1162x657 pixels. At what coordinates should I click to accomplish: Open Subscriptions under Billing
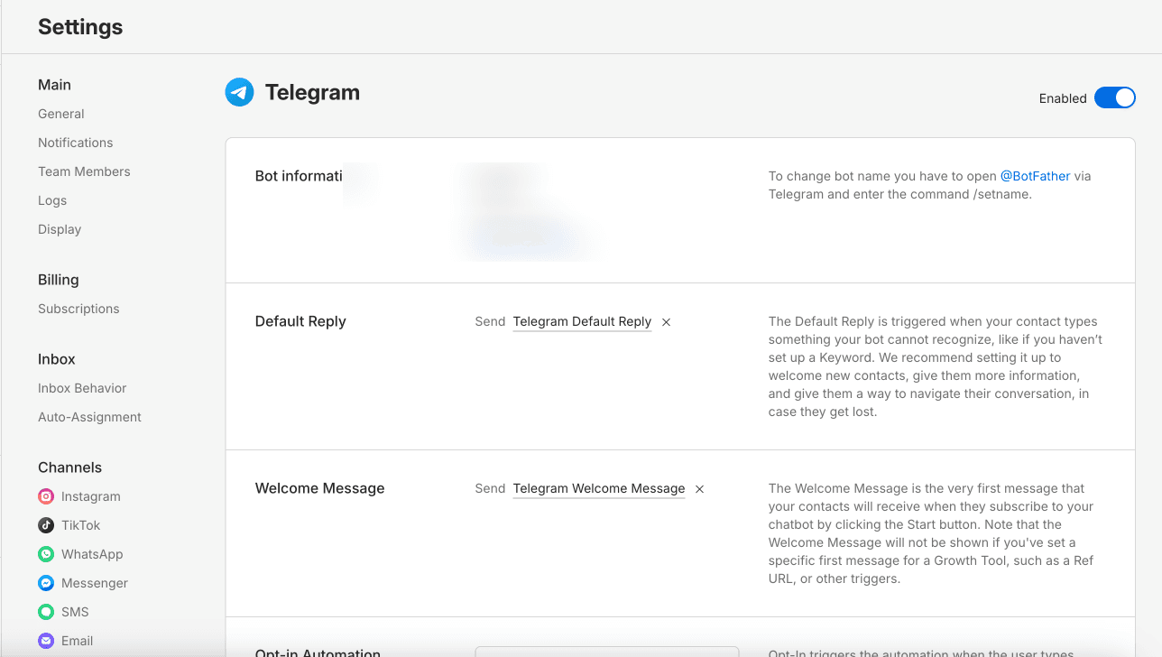[78, 309]
